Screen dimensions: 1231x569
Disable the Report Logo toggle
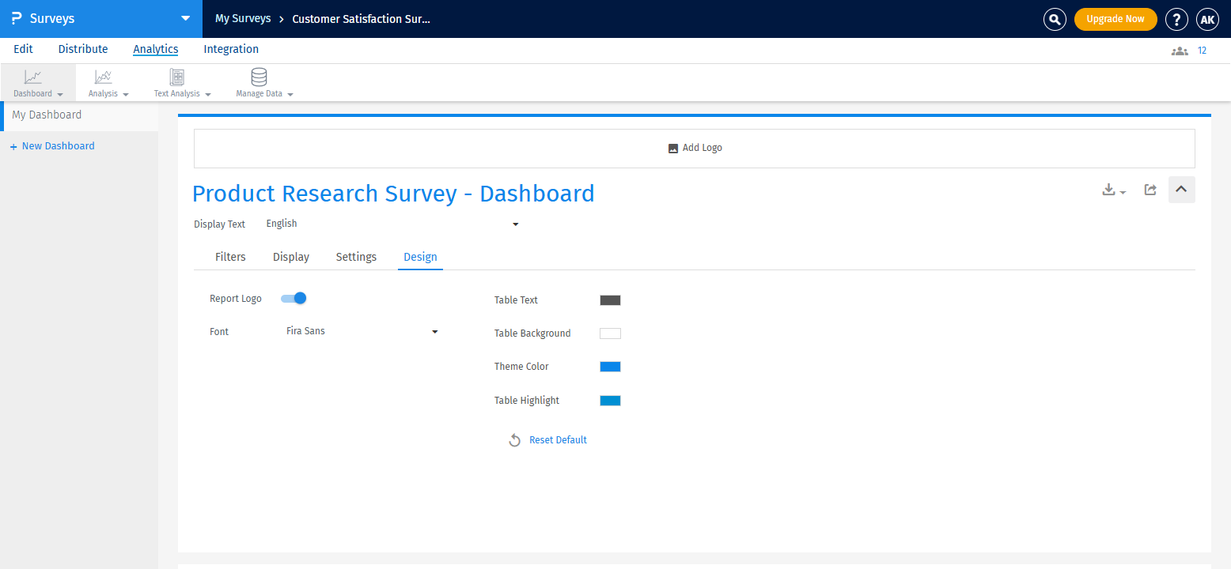click(293, 298)
